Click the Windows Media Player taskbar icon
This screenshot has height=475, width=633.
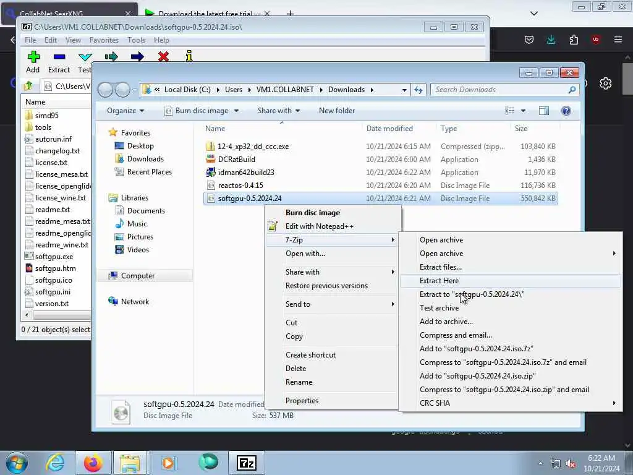[x=168, y=463]
